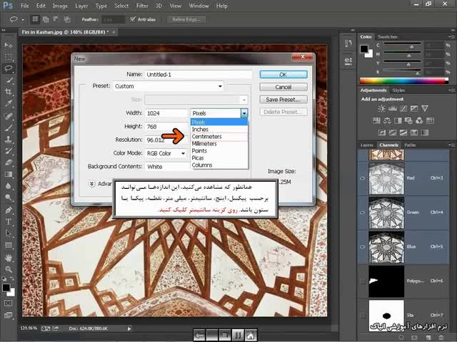Click the Save Preset button
The image size is (457, 342).
tap(283, 100)
